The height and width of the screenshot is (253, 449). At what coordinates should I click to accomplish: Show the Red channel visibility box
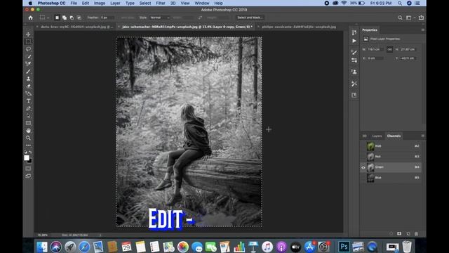tap(363, 157)
